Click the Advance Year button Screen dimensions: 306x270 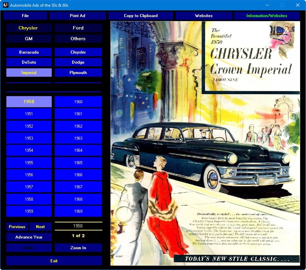pos(29,237)
